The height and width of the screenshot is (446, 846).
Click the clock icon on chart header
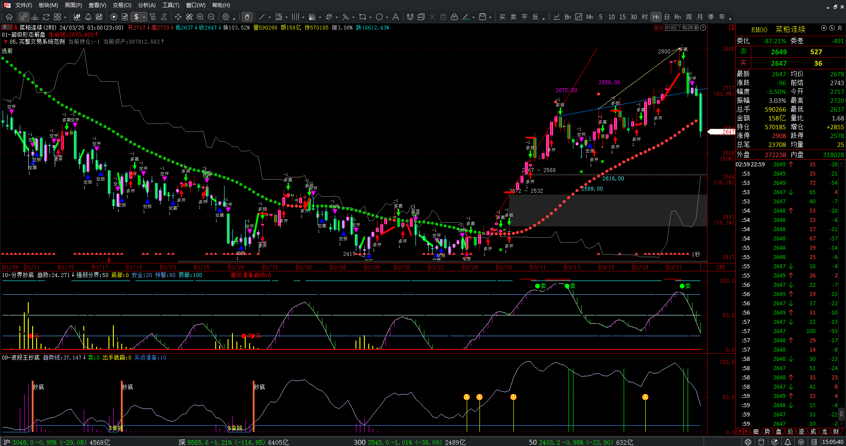coord(703,27)
